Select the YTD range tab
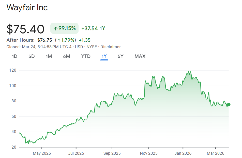 point(86,56)
